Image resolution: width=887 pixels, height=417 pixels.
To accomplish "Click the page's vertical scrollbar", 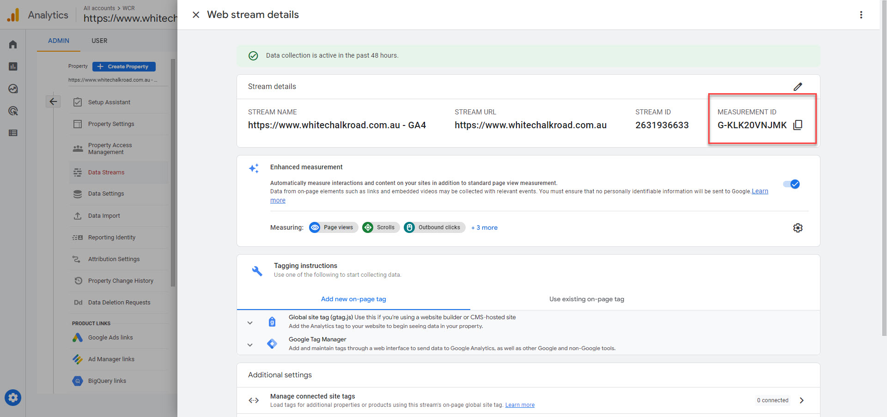I will click(884, 185).
